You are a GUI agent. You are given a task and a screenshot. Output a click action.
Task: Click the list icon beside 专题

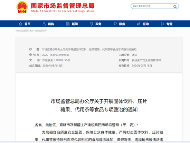point(162,24)
